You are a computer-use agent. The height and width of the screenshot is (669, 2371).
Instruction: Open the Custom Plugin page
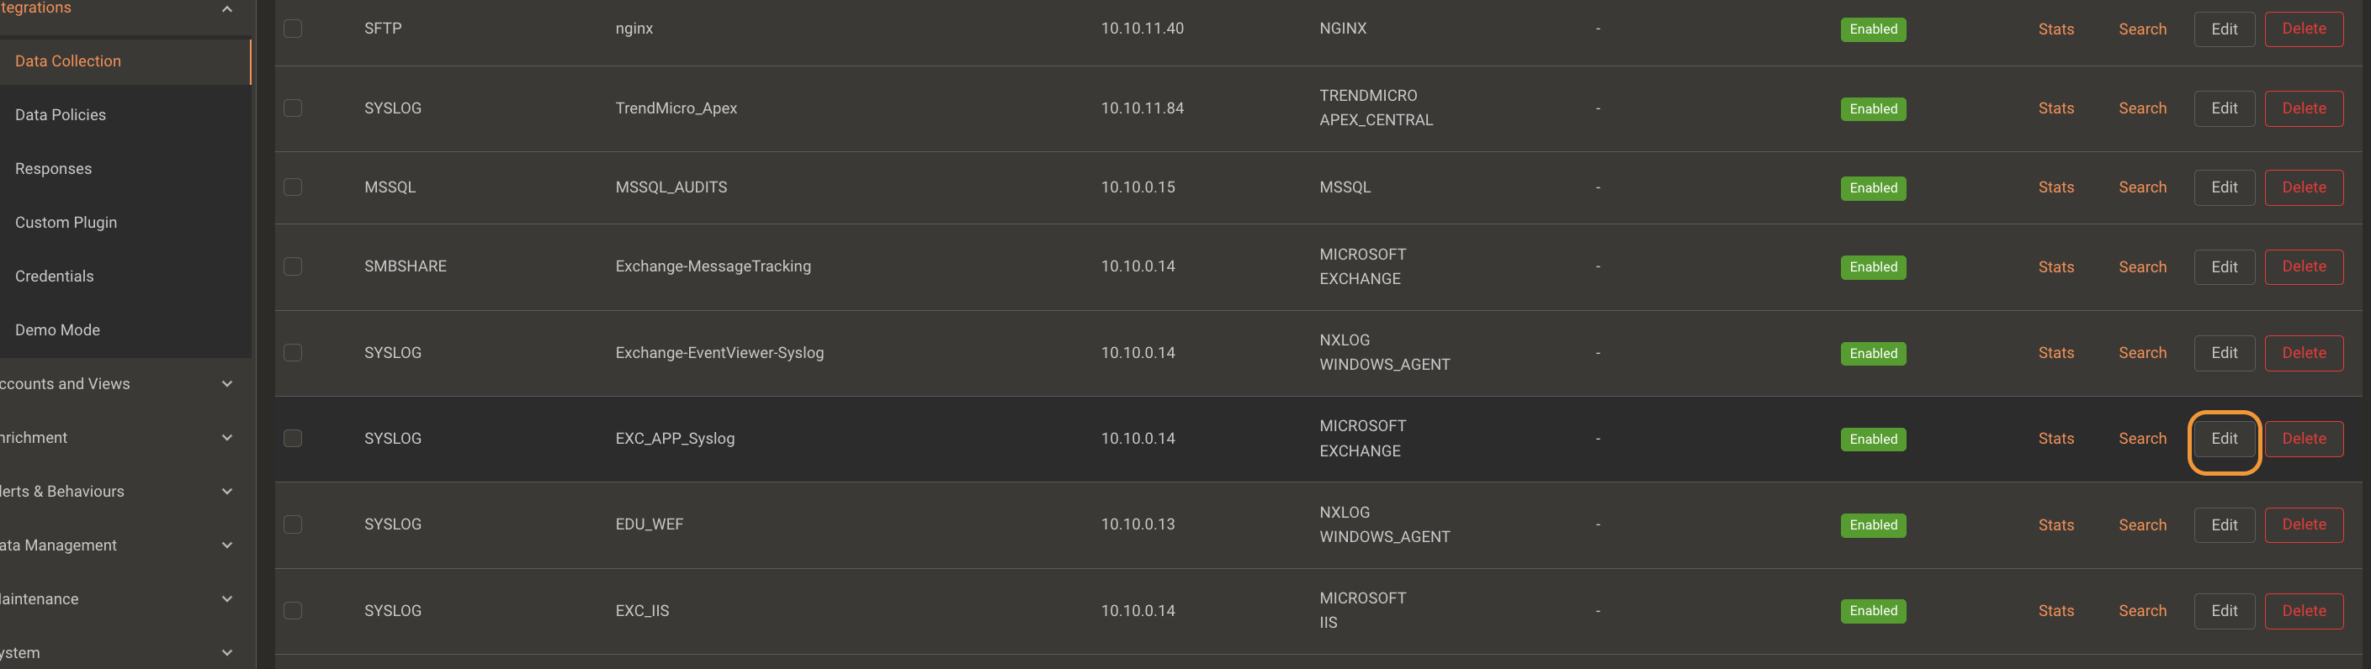pyautogui.click(x=66, y=223)
